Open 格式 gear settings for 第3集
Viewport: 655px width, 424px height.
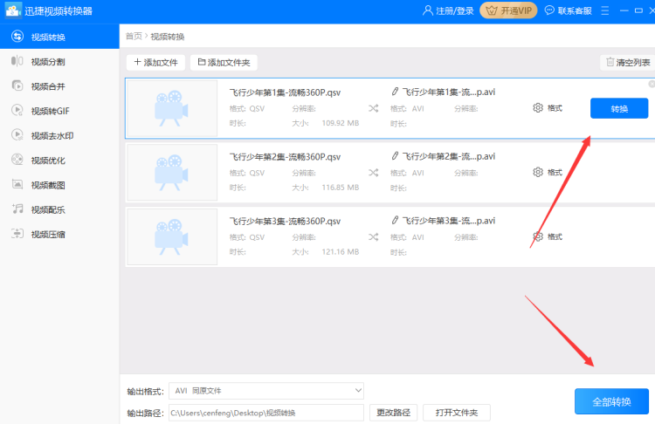pos(548,236)
